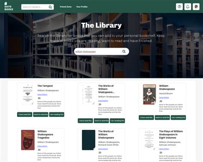Viewport: 203px width, 162px height.
Task: Click the Suite Books logo
Action: click(9, 6)
